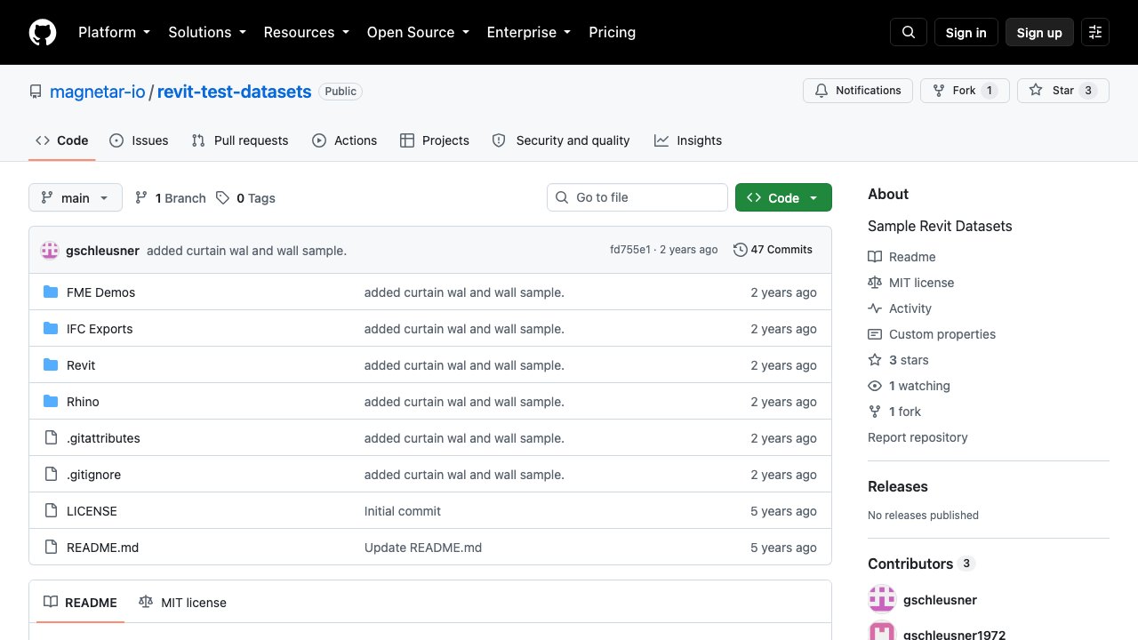Click the pulse icon next to Activity
The height and width of the screenshot is (640, 1138).
(x=875, y=308)
